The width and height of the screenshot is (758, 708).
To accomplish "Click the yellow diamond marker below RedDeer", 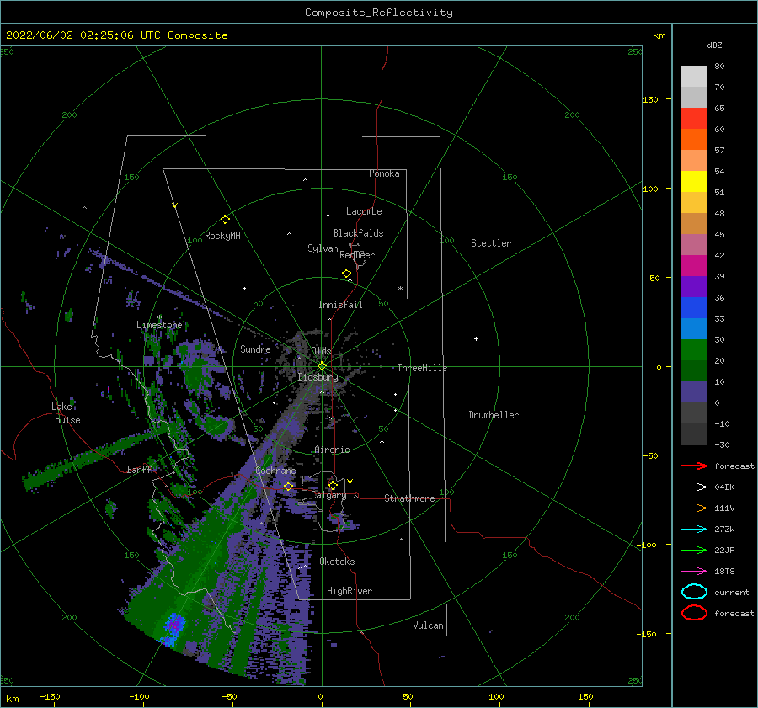I will 347,274.
